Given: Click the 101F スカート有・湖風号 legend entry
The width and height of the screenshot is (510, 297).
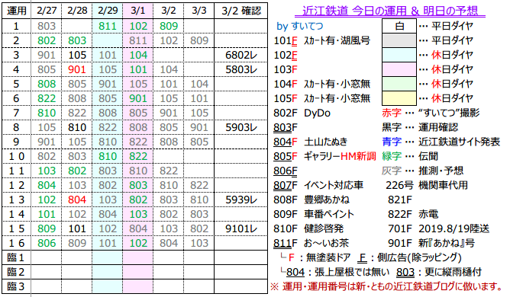Looking at the screenshot, I should [321, 40].
